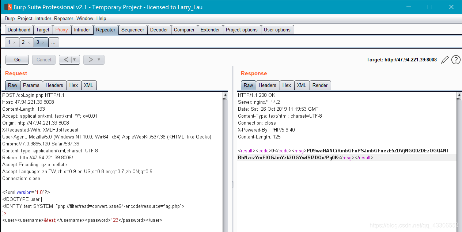The width and height of the screenshot is (462, 232).
Task: Open the Response XML tab
Action: coord(302,85)
